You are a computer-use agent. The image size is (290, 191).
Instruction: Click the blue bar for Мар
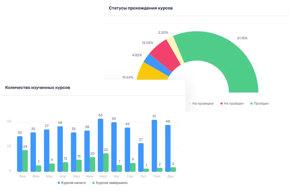pyautogui.click(x=46, y=151)
